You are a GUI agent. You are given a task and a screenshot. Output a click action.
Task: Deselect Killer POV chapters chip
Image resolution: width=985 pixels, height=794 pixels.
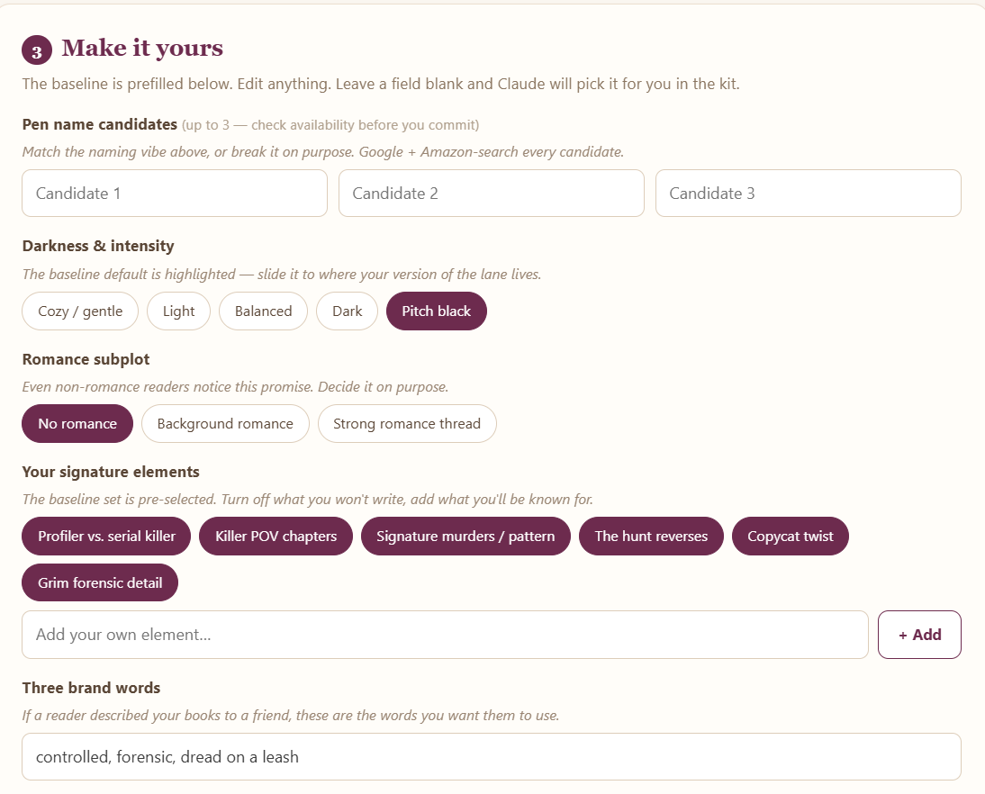click(x=276, y=536)
